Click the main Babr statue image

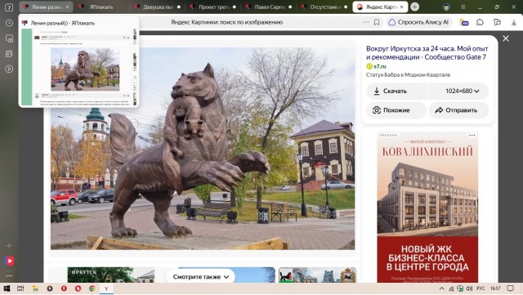pyautogui.click(x=203, y=149)
